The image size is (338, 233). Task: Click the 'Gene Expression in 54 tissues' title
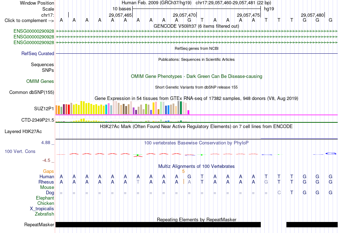[x=196, y=99]
